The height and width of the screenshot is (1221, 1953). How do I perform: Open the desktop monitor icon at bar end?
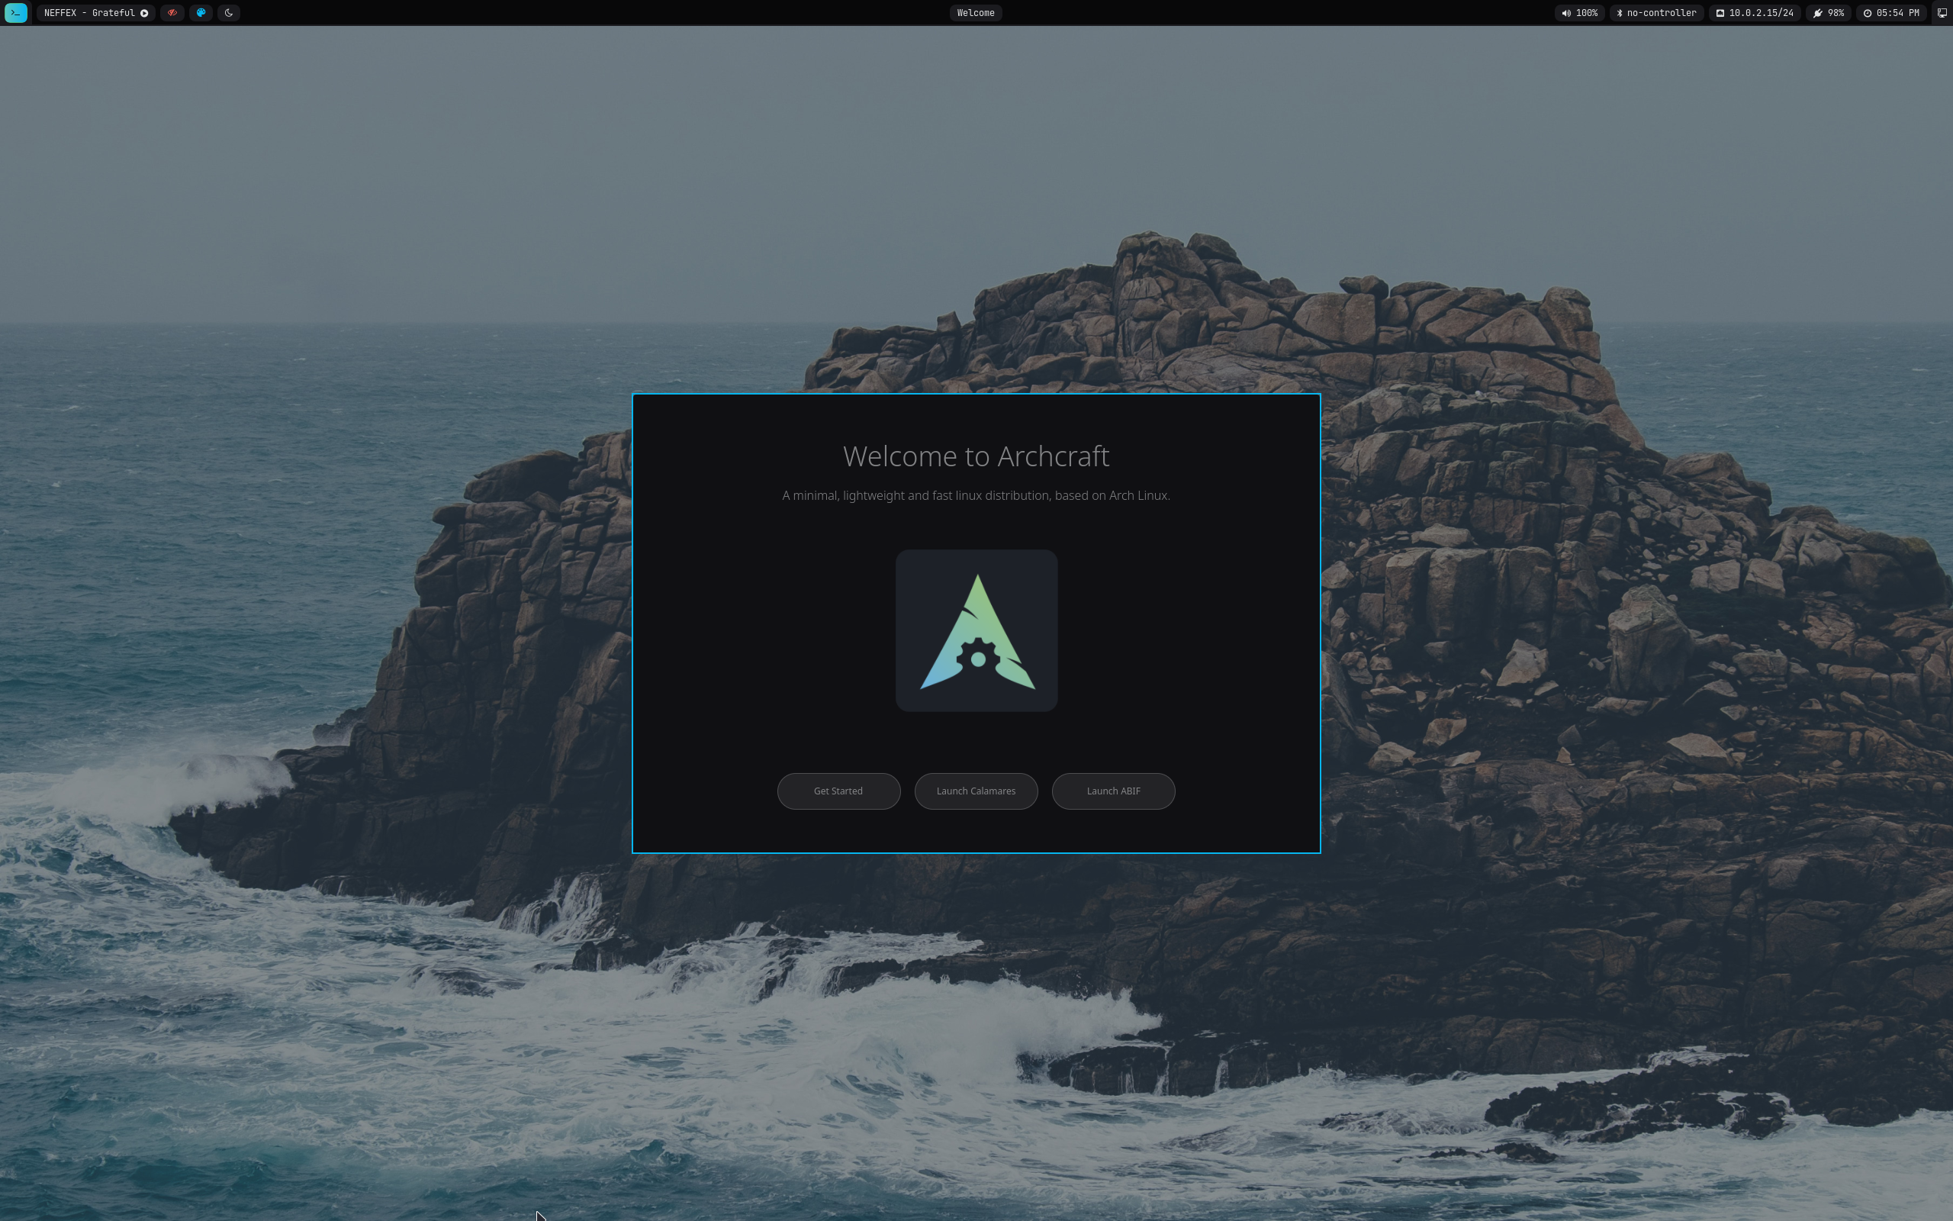(1942, 13)
